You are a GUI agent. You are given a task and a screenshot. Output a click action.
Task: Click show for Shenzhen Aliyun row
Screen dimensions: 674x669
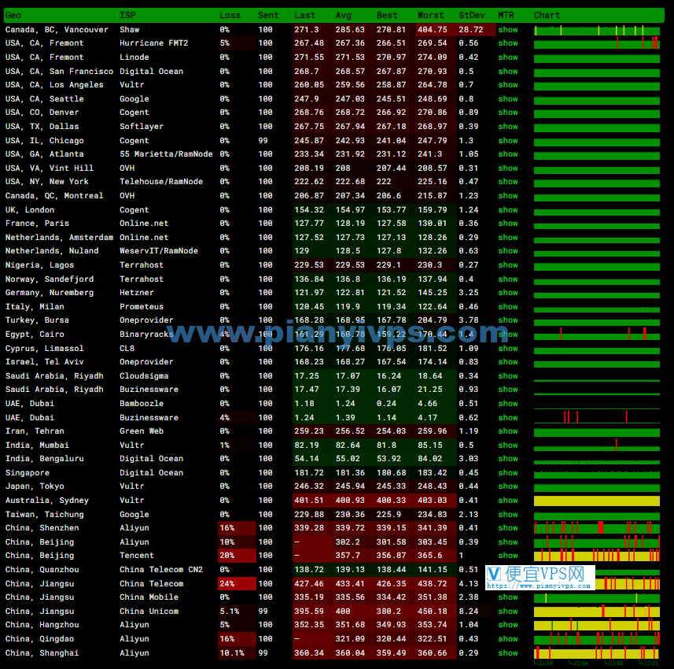507,528
